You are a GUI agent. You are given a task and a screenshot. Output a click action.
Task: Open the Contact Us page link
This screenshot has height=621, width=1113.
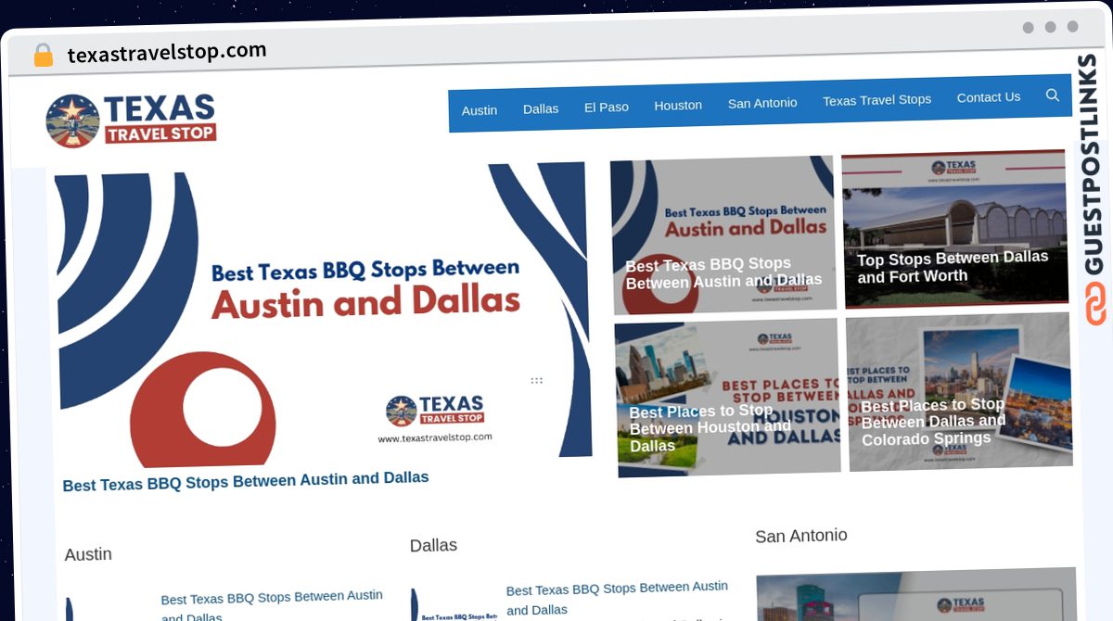989,97
